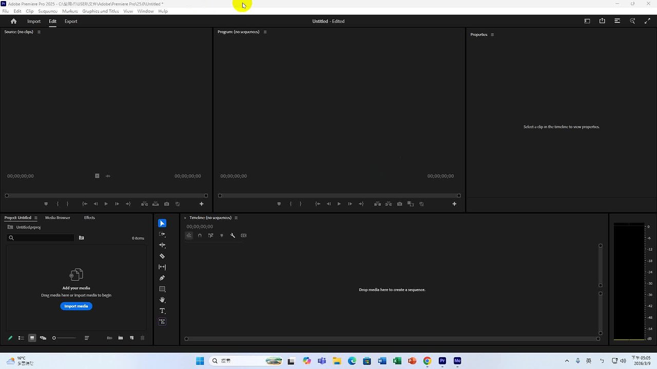This screenshot has width=657, height=369.
Task: Select the Razor tool
Action: click(x=162, y=256)
